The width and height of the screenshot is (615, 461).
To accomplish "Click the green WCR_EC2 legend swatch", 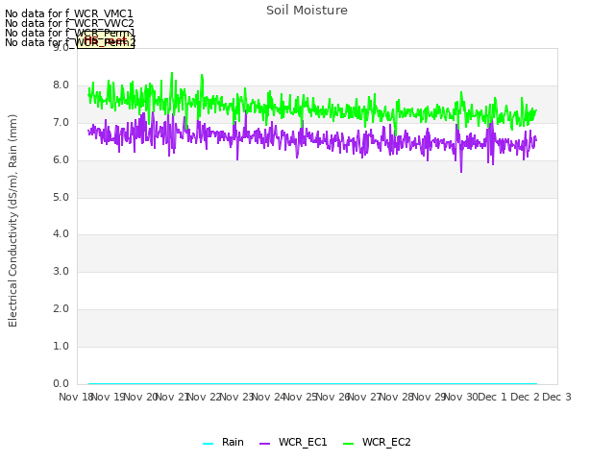I will pos(348,444).
